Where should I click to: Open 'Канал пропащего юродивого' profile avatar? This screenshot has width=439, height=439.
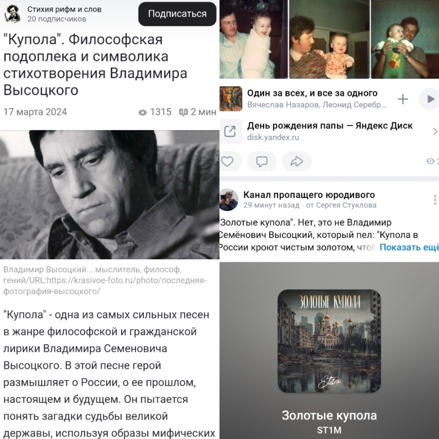click(229, 200)
